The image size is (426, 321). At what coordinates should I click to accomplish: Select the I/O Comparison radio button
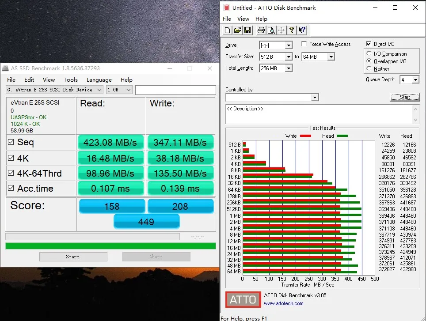pyautogui.click(x=369, y=53)
